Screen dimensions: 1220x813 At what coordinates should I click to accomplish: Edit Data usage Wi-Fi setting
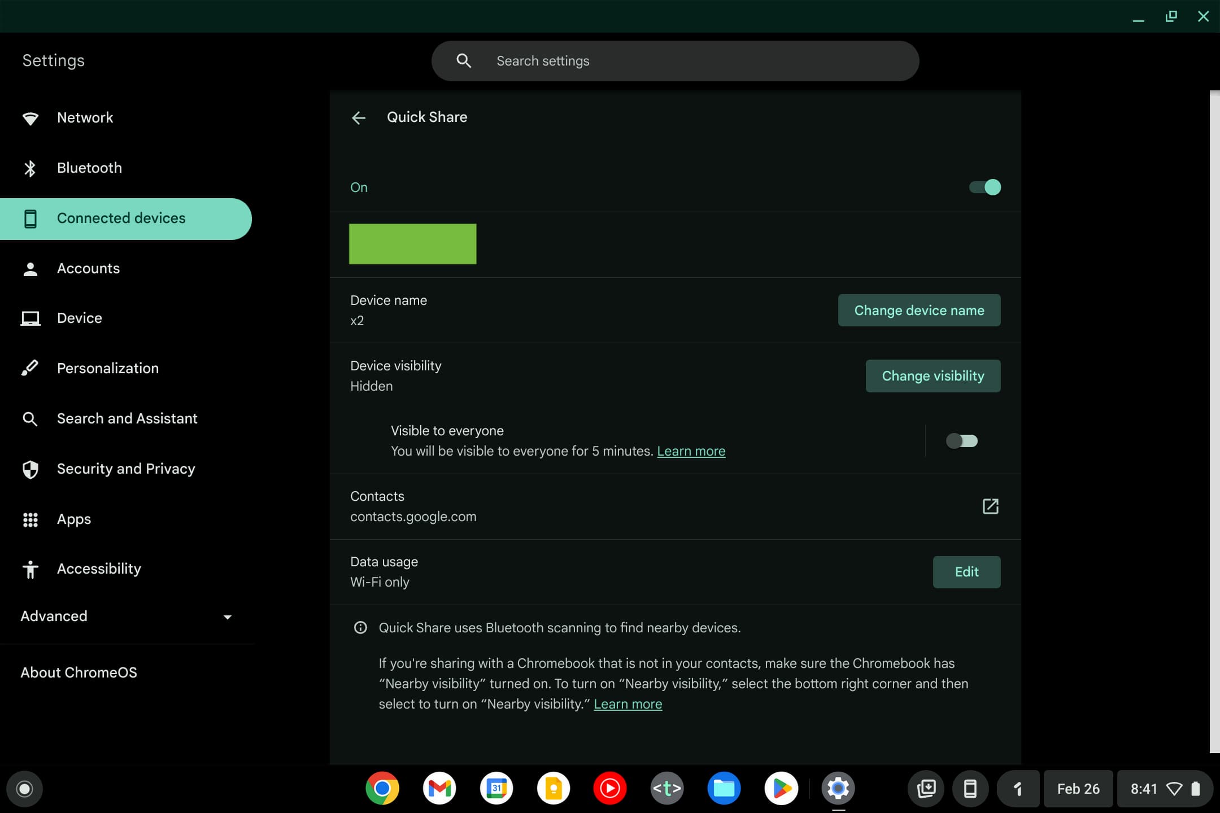click(967, 571)
